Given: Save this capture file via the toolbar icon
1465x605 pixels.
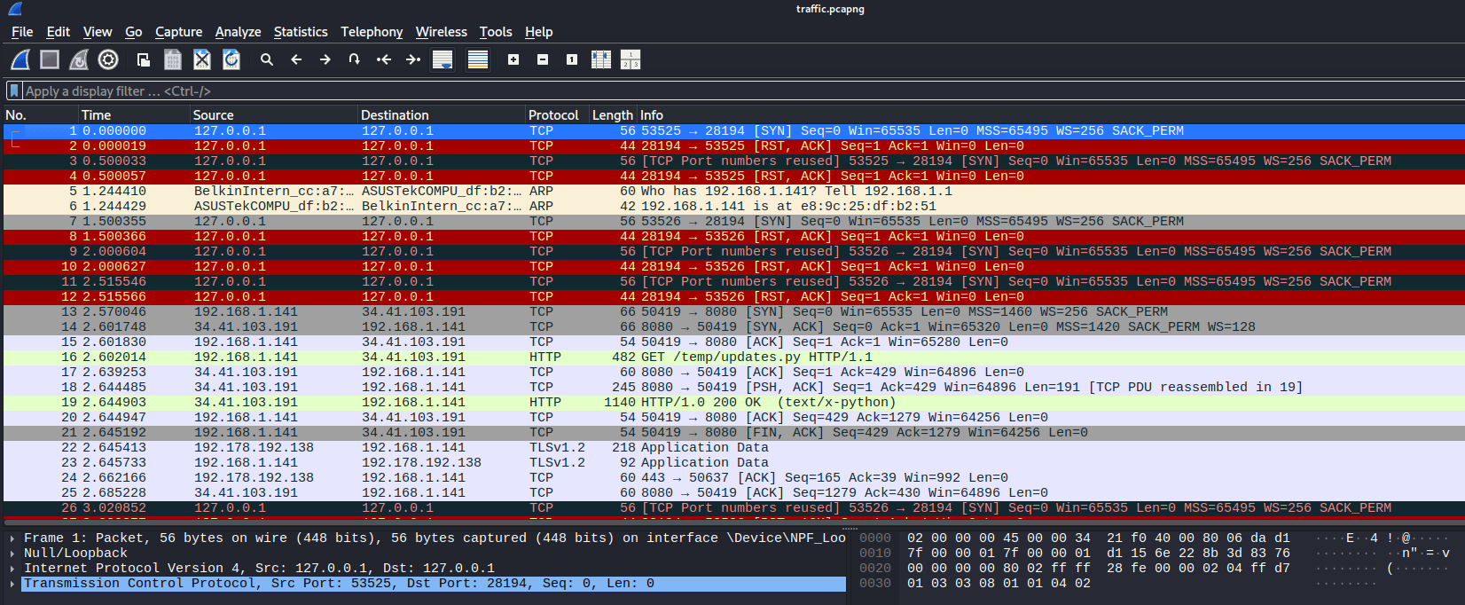Looking at the screenshot, I should coord(173,59).
